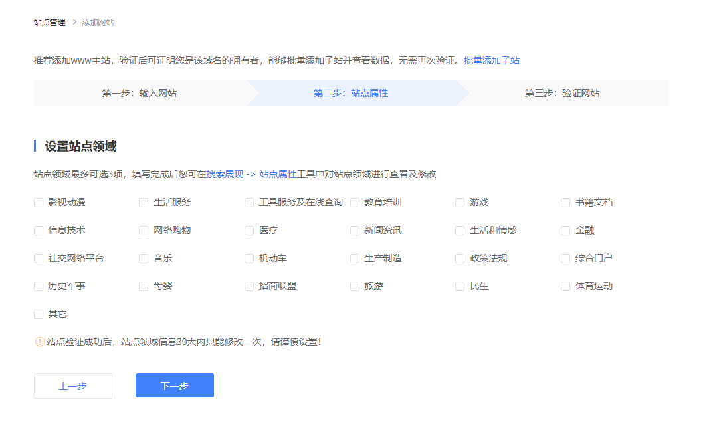This screenshot has height=424, width=711.
Task: Select the 书籍文档 checkbox
Action: click(565, 203)
